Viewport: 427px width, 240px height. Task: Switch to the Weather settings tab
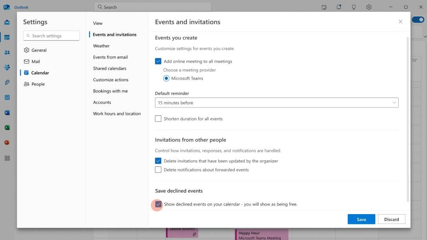(101, 45)
